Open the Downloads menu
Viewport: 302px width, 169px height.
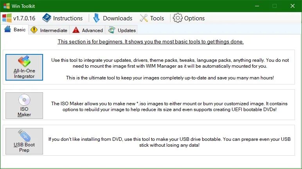click(113, 18)
